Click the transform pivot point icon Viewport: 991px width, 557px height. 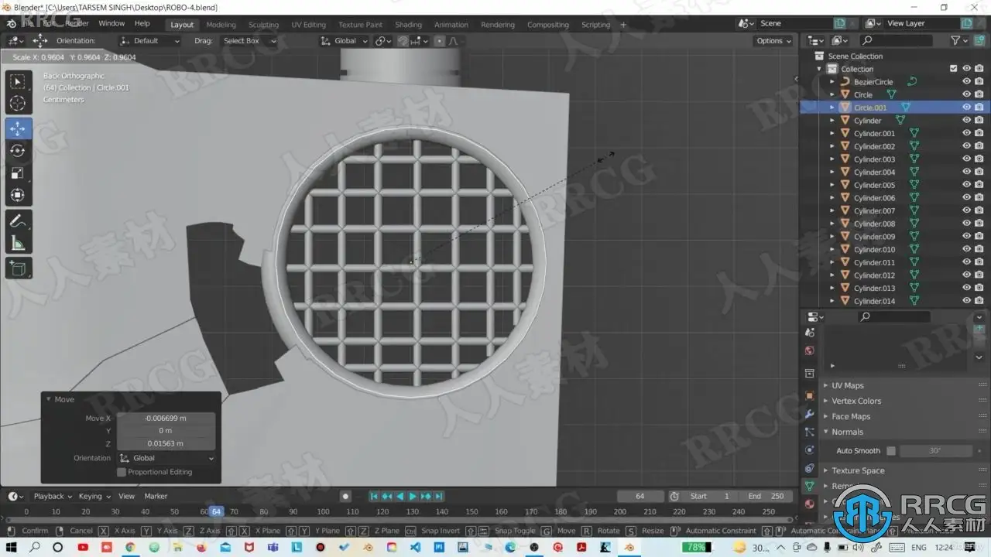click(x=383, y=41)
